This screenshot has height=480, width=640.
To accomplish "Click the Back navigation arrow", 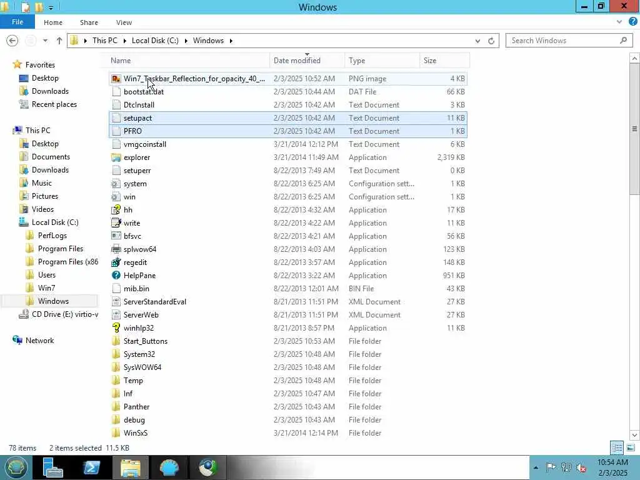I will 12,41.
